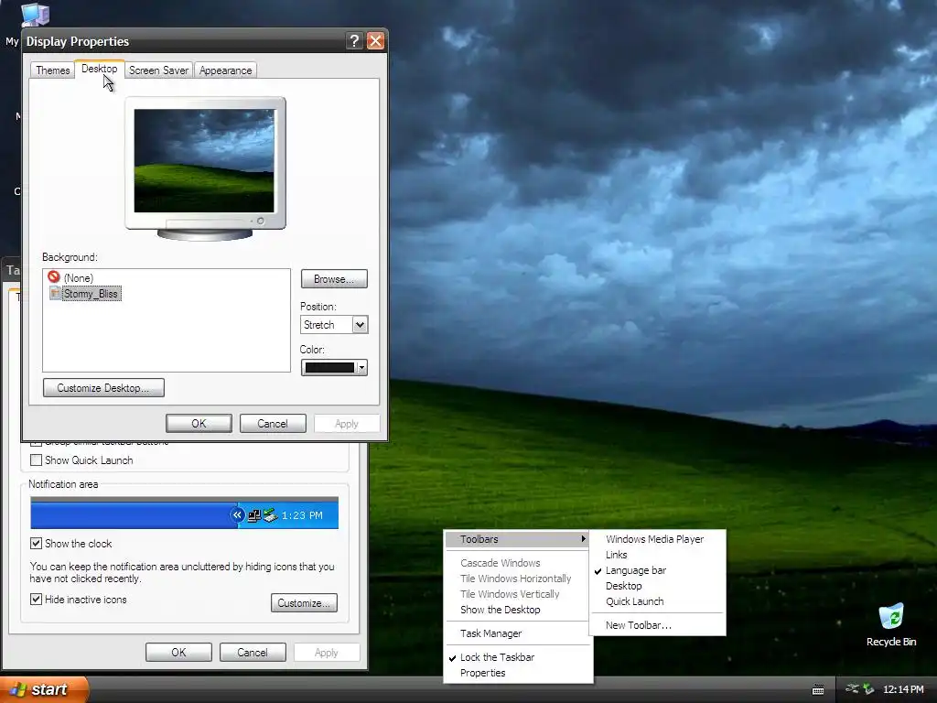Viewport: 937px width, 703px height.
Task: Click the Browse... button
Action: 334,279
